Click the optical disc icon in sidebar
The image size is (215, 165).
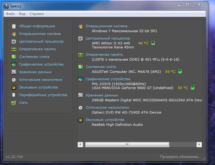[x=14, y=80]
